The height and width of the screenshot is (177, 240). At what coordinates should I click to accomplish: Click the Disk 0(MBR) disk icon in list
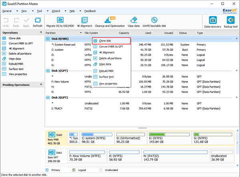[x=48, y=39]
